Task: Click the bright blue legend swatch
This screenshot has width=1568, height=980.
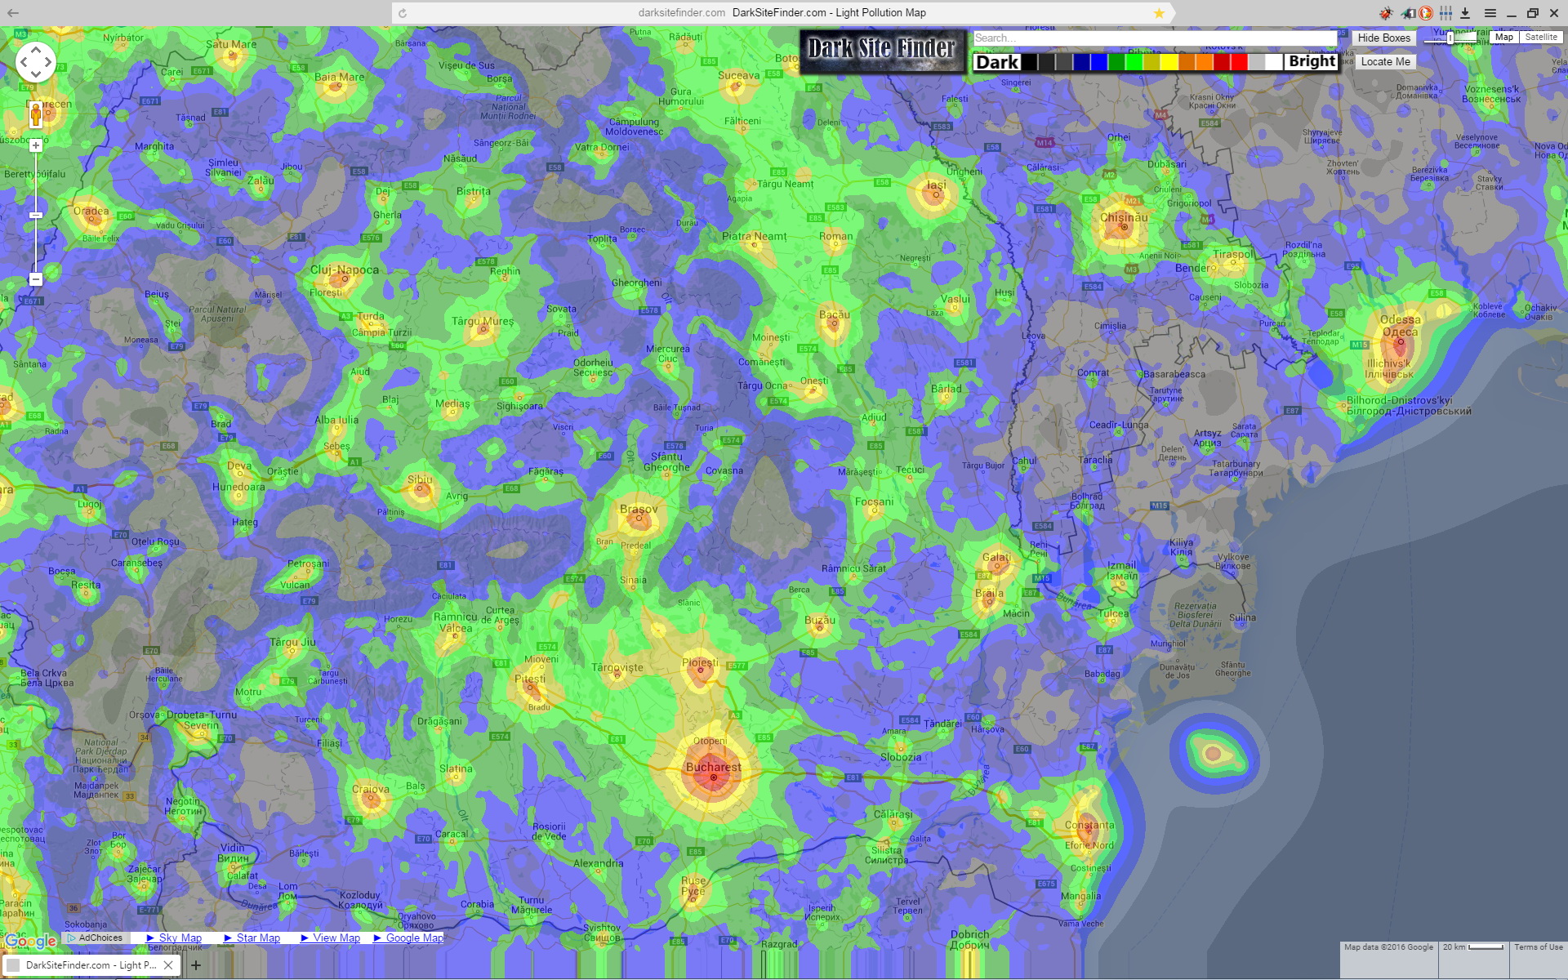Action: tap(1098, 62)
